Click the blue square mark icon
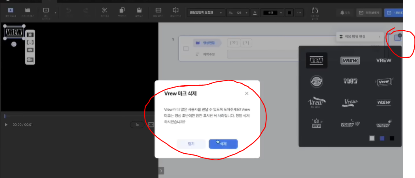The image size is (415, 178). click(397, 38)
